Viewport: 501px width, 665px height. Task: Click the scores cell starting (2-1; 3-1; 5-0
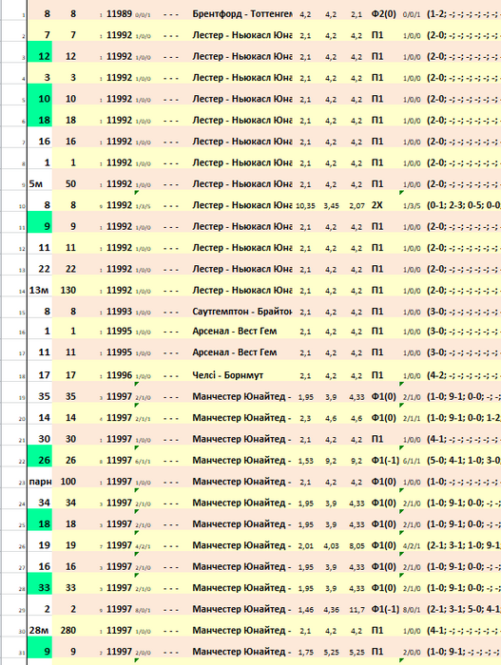pos(464,609)
